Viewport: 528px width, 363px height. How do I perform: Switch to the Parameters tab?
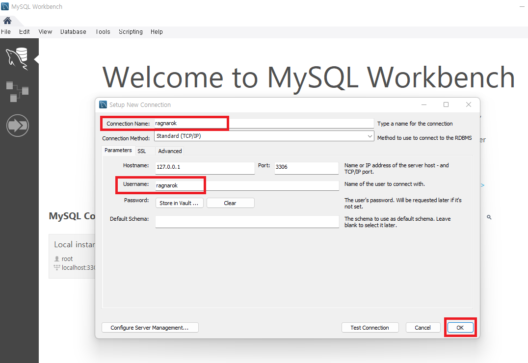click(118, 150)
